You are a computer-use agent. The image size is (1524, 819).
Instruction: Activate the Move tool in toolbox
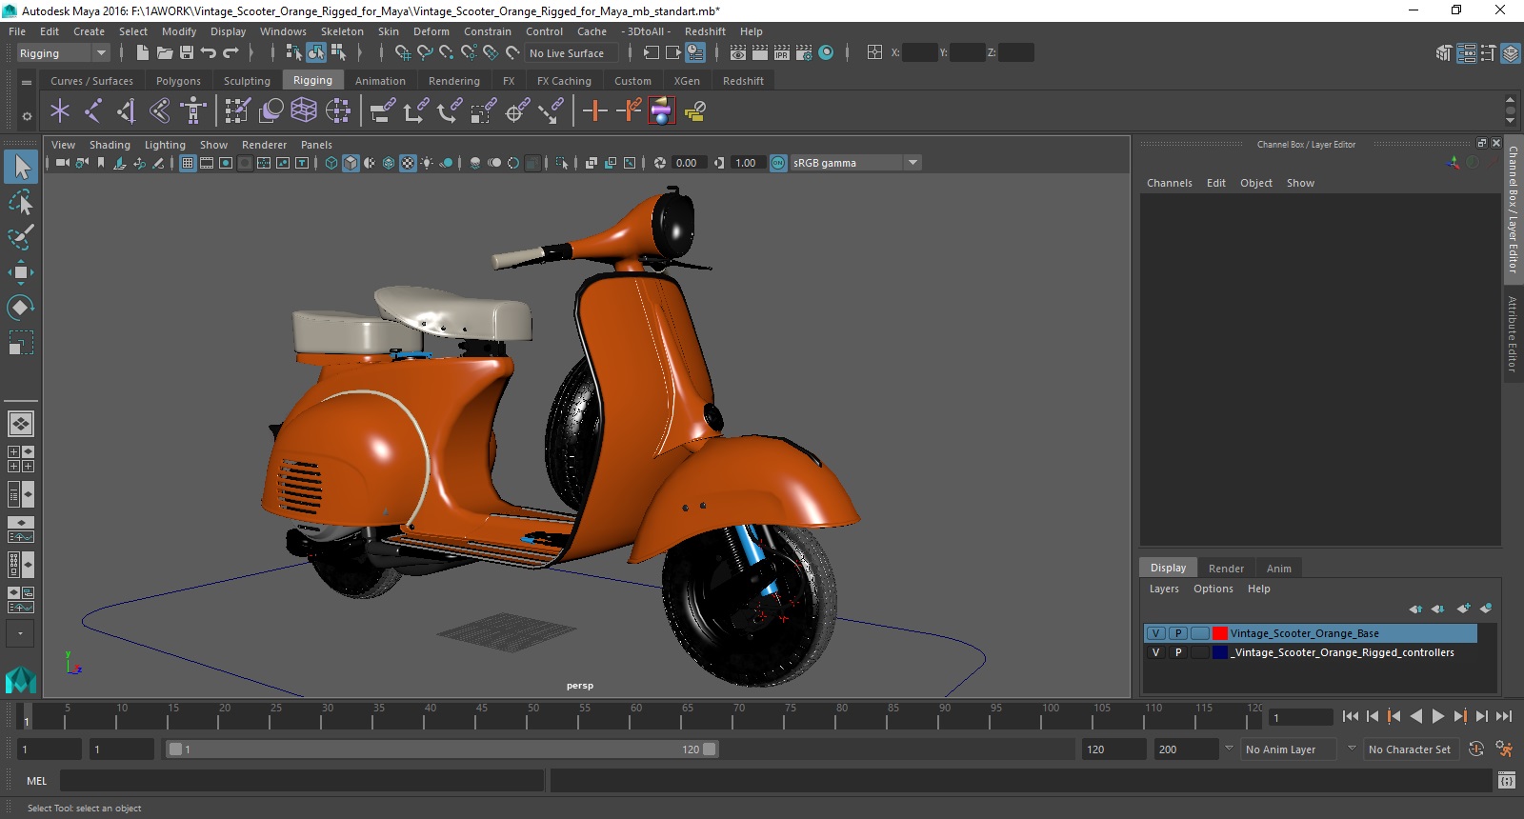(x=21, y=272)
